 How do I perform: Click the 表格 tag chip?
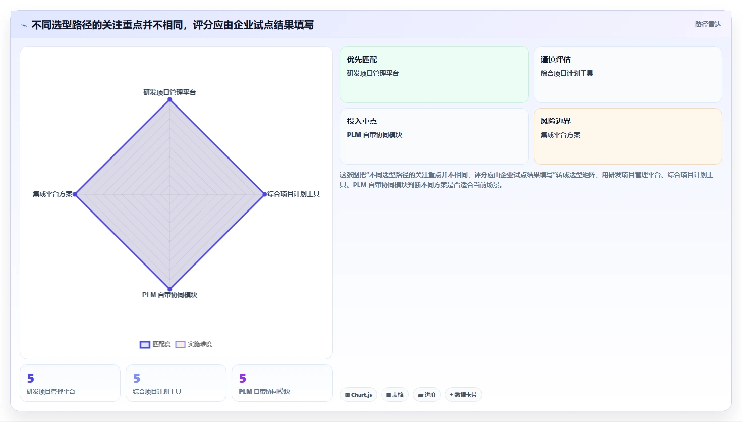point(395,395)
